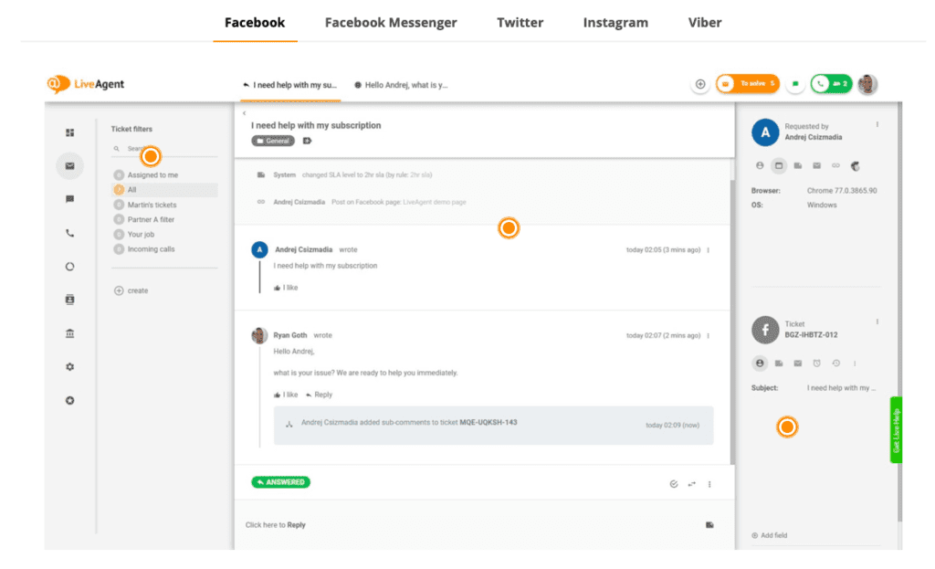Click the link icon in contact detail row
The image size is (935, 569).
tap(835, 165)
